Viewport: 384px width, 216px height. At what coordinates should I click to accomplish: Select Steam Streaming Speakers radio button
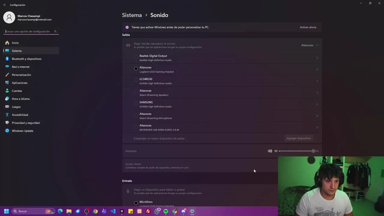tap(136, 92)
